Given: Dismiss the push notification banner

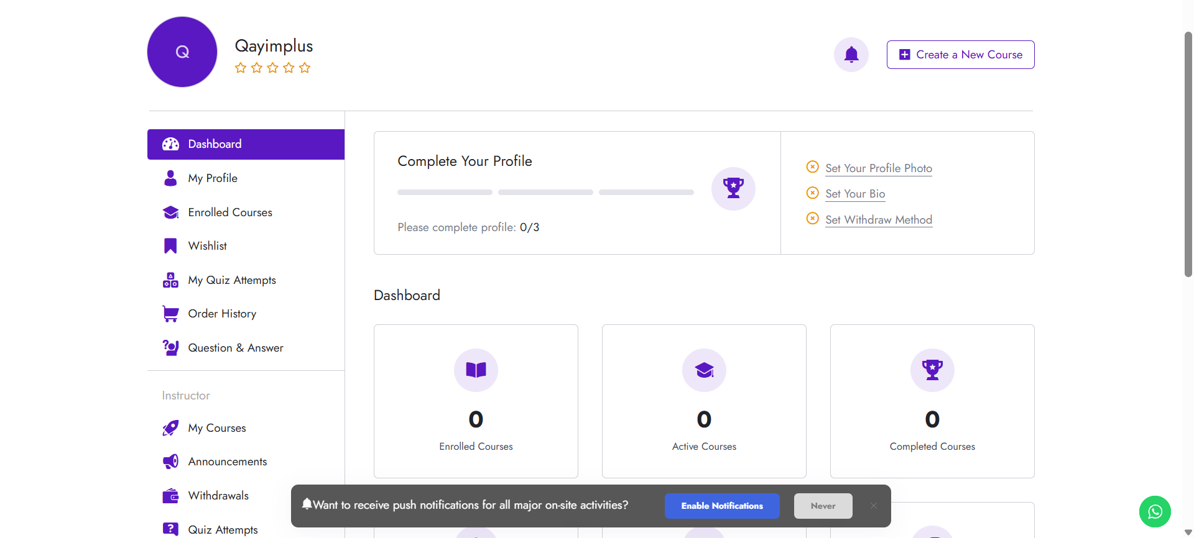Looking at the screenshot, I should coord(873,506).
